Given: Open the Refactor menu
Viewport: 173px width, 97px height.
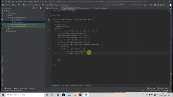Looking at the screenshot, I should (x=36, y=2).
